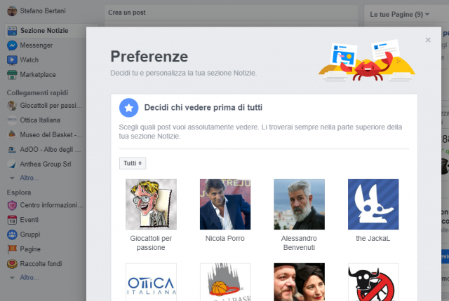Close the Preferenze dialog
This screenshot has height=301, width=449.
point(428,40)
